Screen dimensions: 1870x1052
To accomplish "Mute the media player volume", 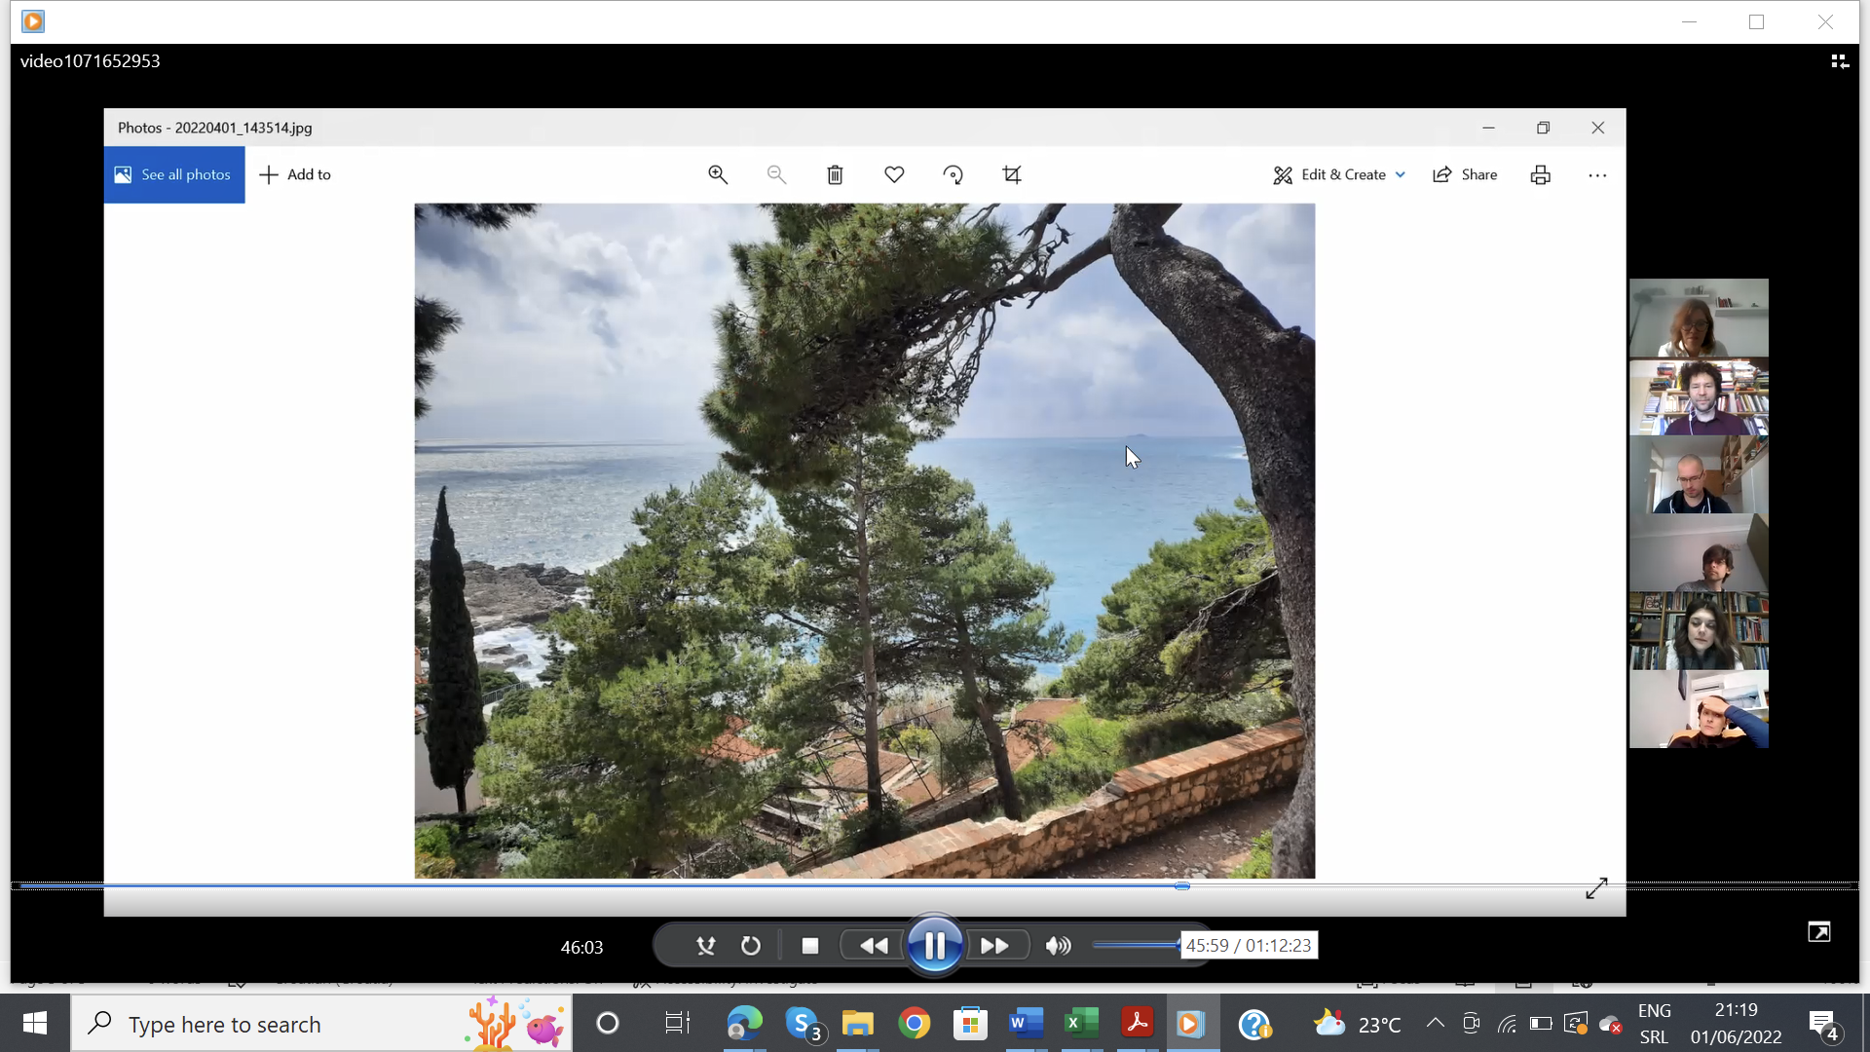I will pyautogui.click(x=1058, y=946).
